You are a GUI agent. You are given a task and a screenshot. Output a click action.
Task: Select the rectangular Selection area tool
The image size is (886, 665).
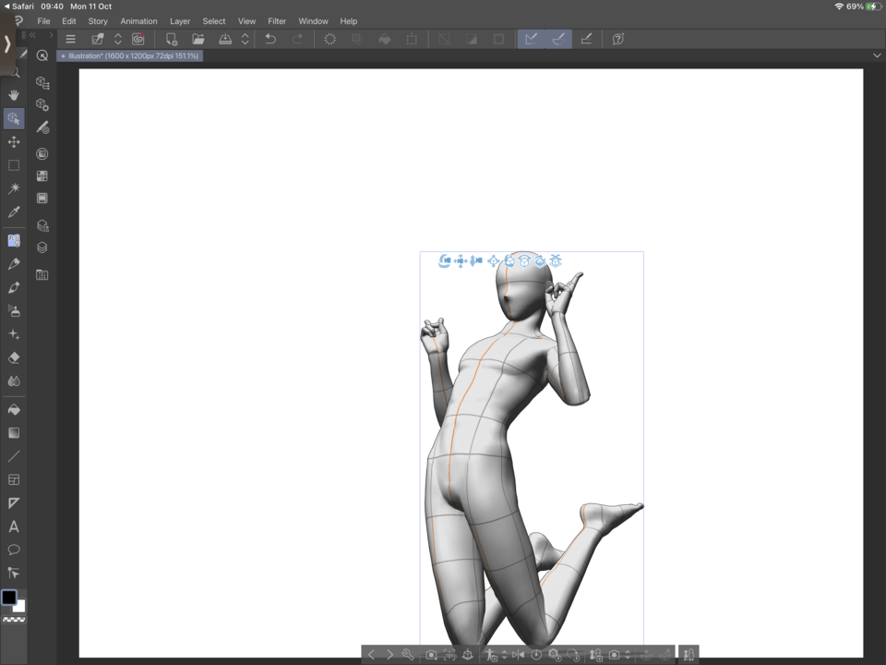point(14,165)
